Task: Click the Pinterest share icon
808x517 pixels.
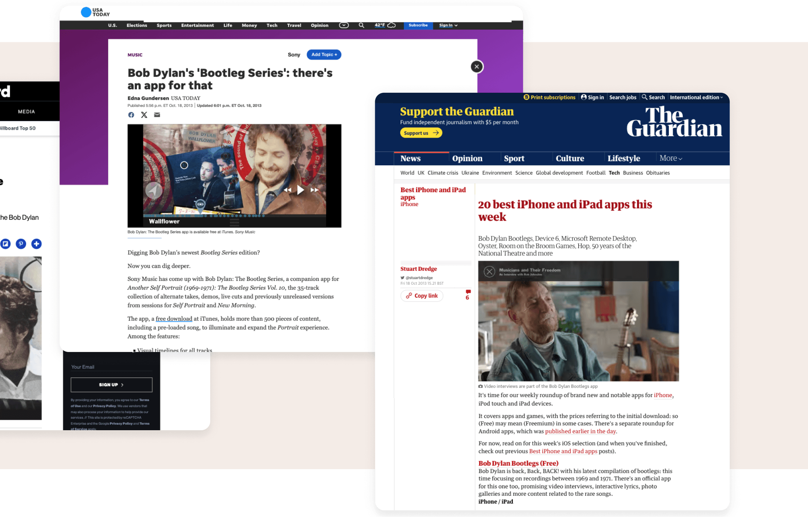Action: pos(21,244)
